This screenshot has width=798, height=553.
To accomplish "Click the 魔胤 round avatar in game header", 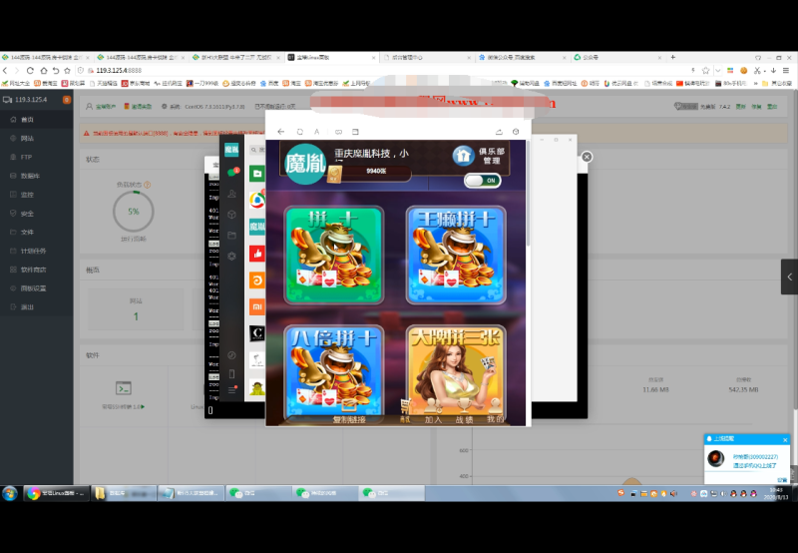I will tap(304, 164).
